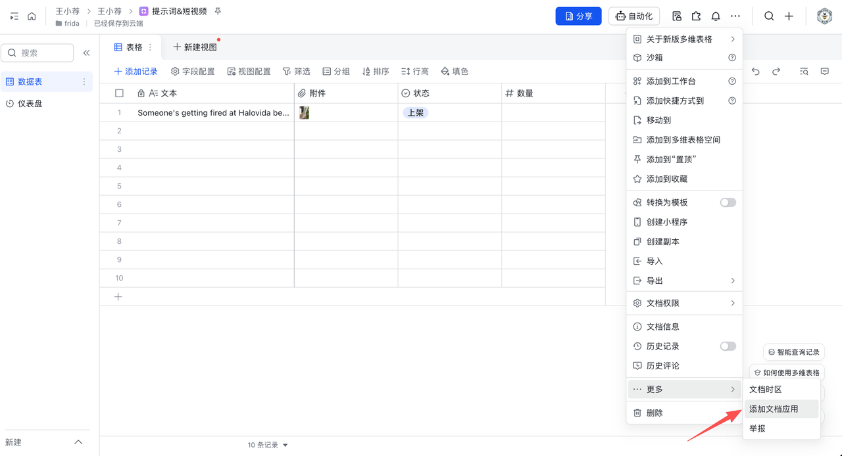Screen dimensions: 842x456
Task: Expand the 导出 submenu
Action: [684, 281]
